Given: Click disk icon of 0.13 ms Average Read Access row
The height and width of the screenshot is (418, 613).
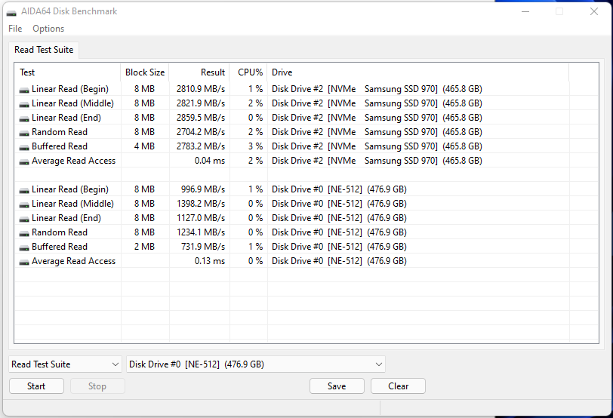Looking at the screenshot, I should coord(24,262).
